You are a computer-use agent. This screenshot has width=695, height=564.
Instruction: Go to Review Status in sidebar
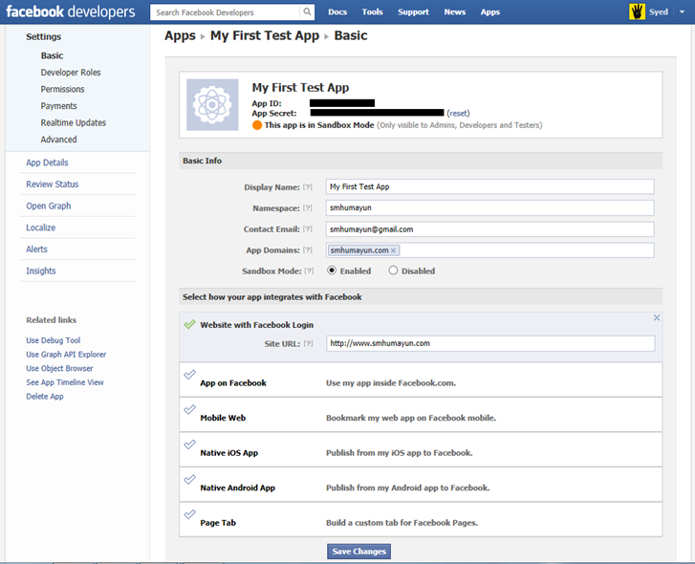click(53, 184)
